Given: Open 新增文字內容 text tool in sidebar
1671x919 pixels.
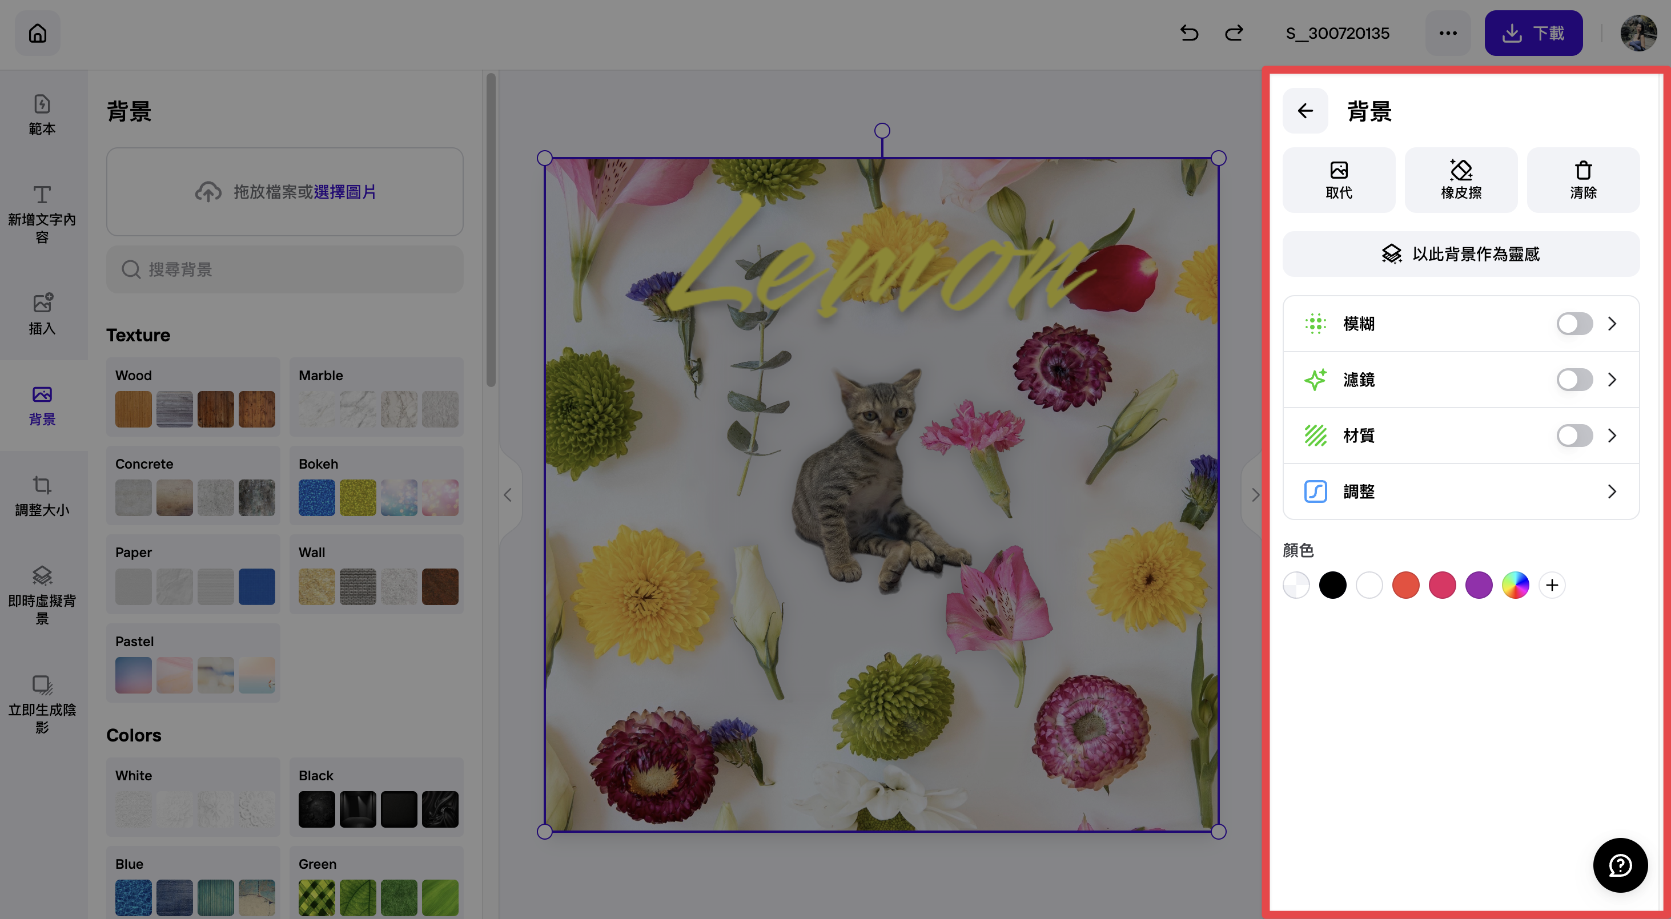Looking at the screenshot, I should 42,215.
